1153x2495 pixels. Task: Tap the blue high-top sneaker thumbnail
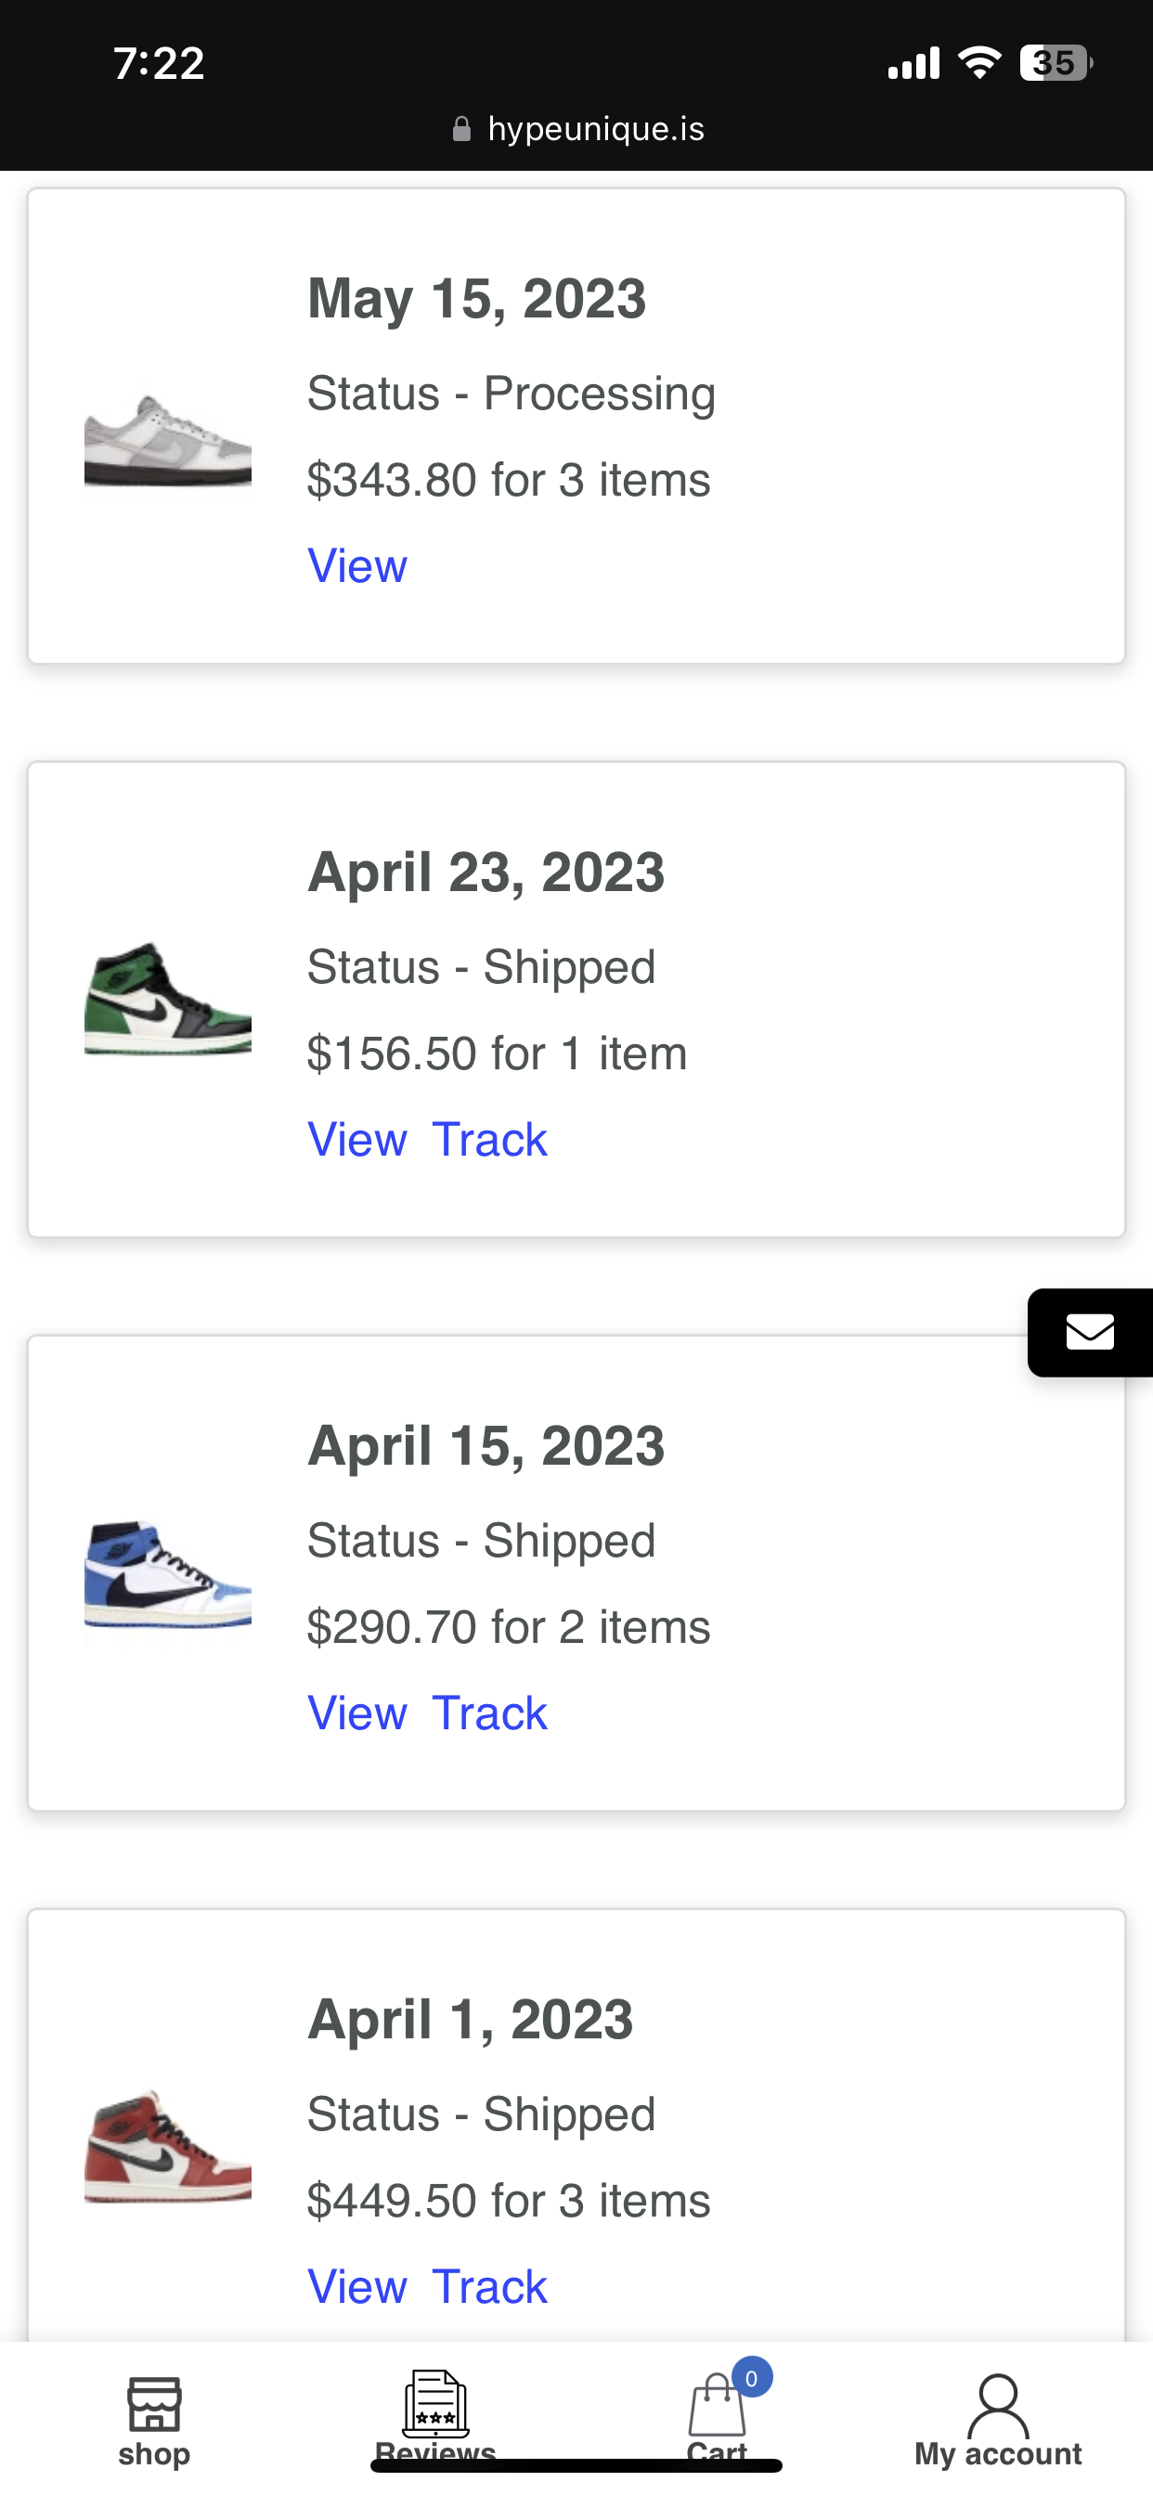pos(168,1573)
